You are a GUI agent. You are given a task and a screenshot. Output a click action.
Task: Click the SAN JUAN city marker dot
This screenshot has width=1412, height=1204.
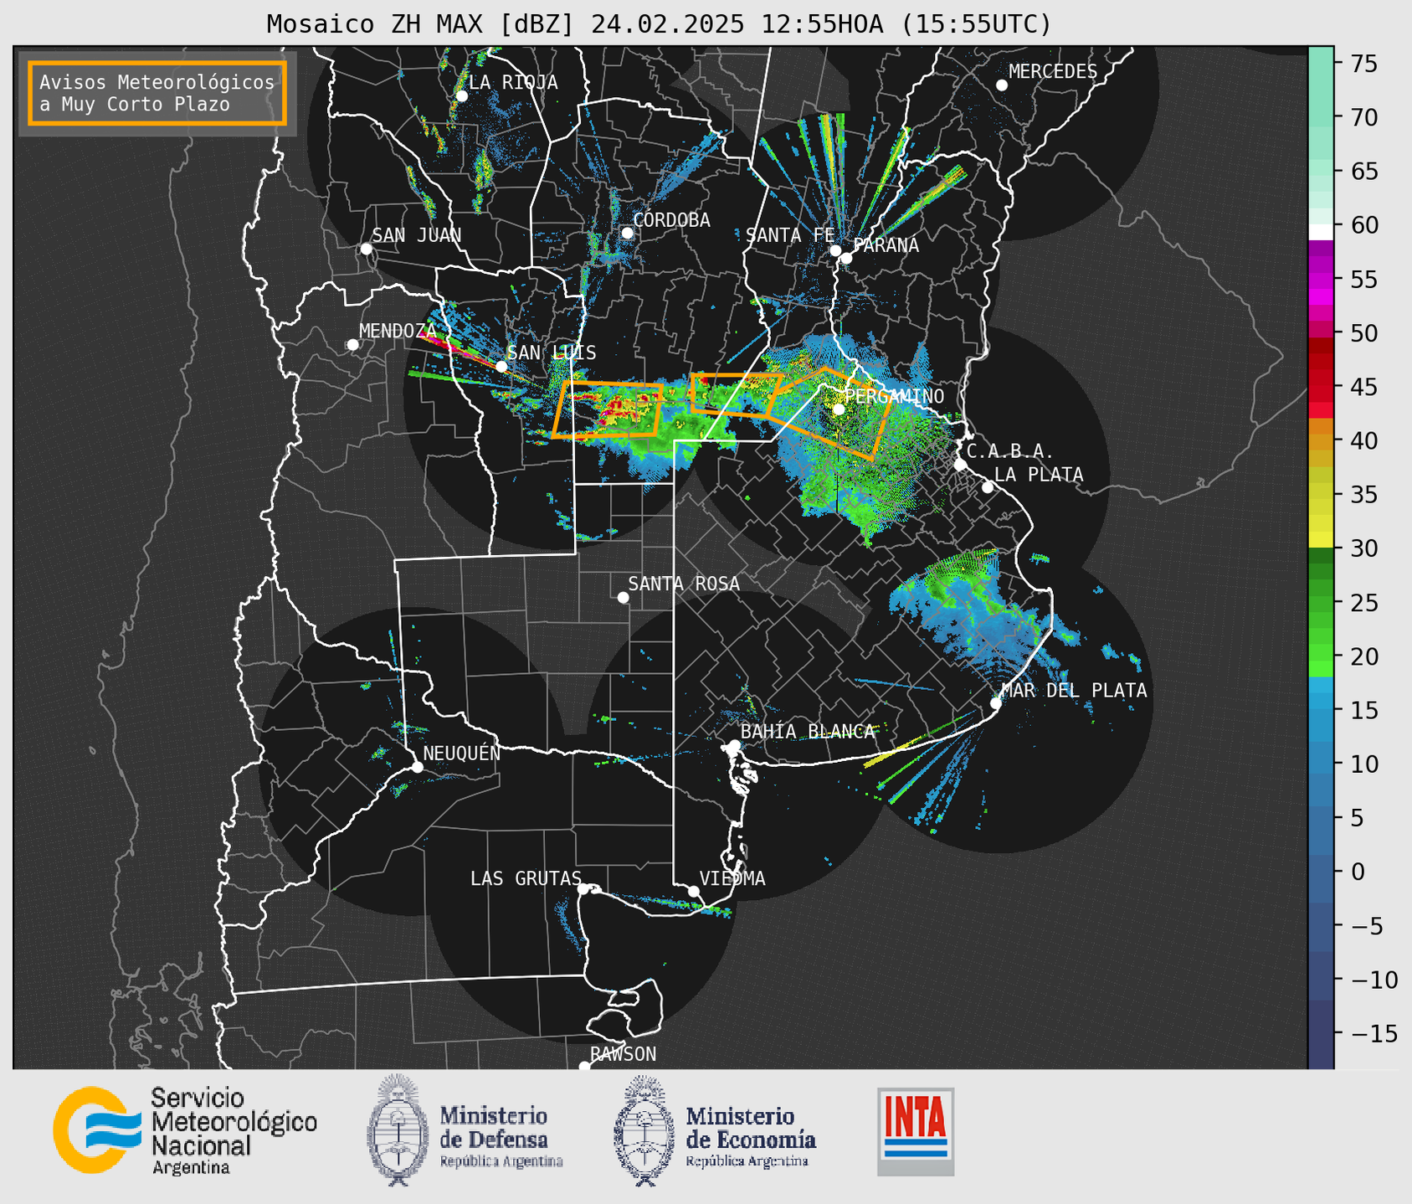point(366,249)
